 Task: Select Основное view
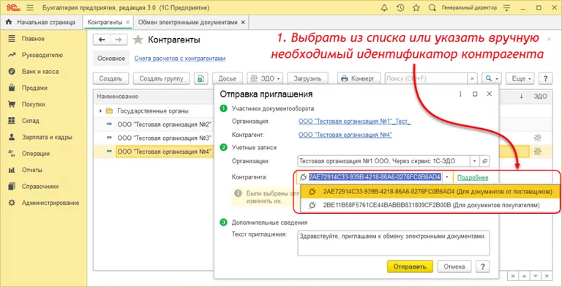(112, 59)
